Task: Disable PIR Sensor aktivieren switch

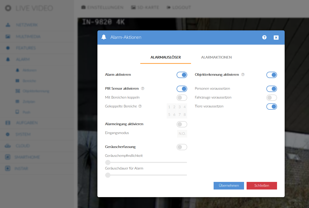Action: [x=182, y=89]
